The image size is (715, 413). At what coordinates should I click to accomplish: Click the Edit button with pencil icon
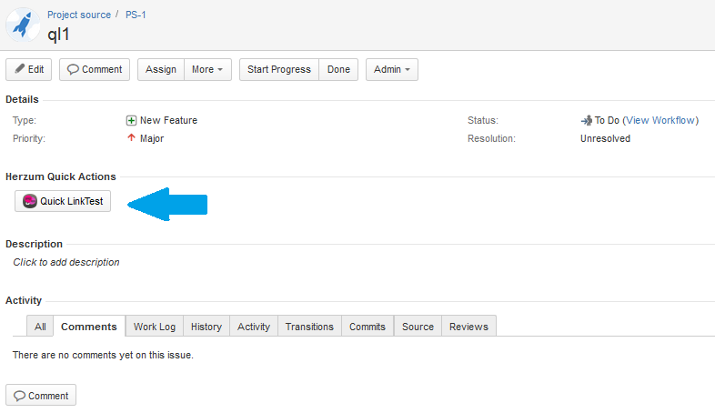(28, 69)
